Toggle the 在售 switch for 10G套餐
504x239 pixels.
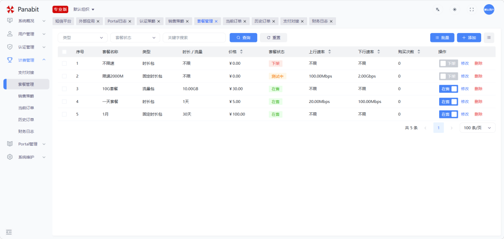click(448, 89)
